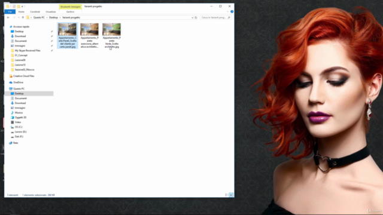Open the 01_Concept folder
The width and height of the screenshot is (383, 215).
click(21, 56)
